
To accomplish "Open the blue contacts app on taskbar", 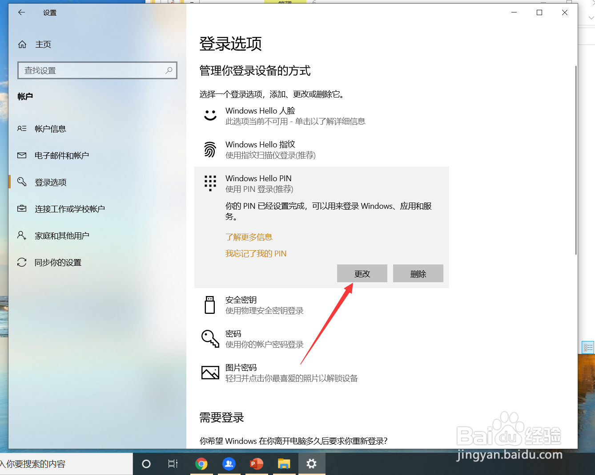I will coord(229,464).
